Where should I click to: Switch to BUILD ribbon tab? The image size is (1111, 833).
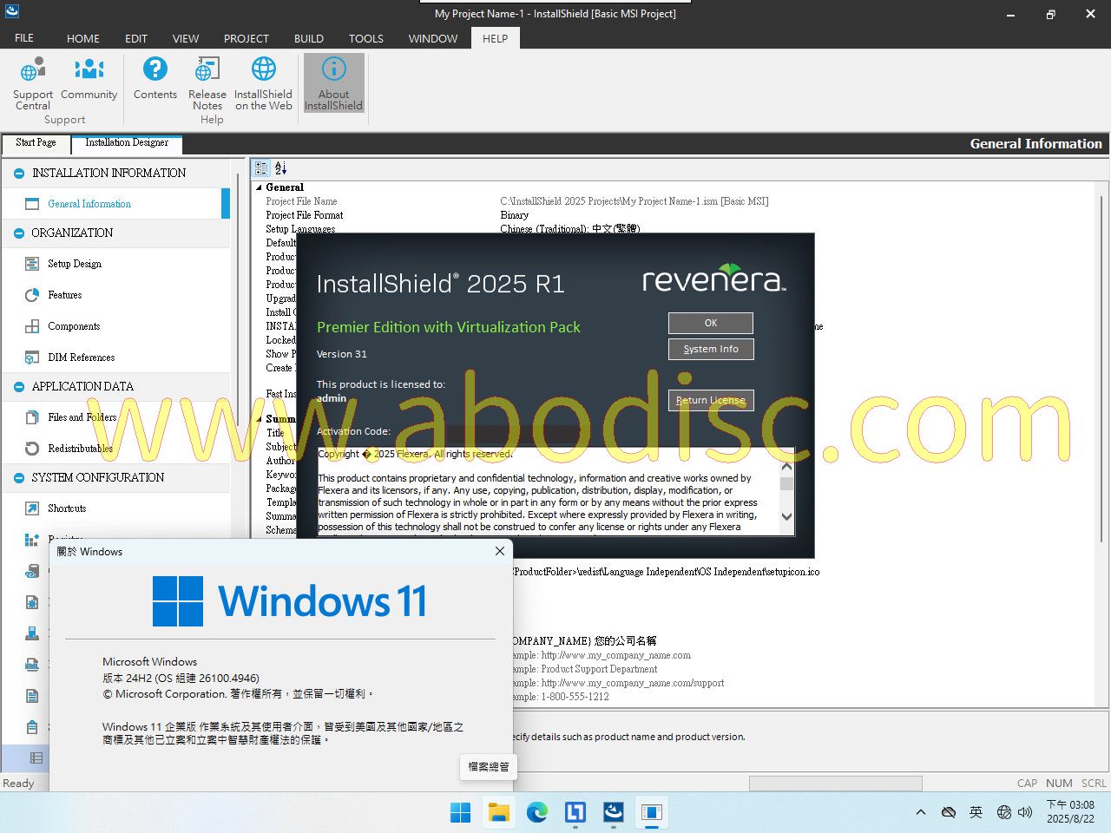[x=309, y=38]
